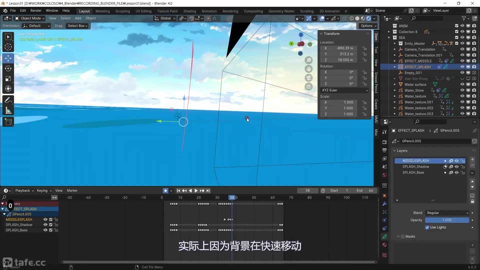480x270 pixels.
Task: Adjust the Opacity slider
Action: 447,220
